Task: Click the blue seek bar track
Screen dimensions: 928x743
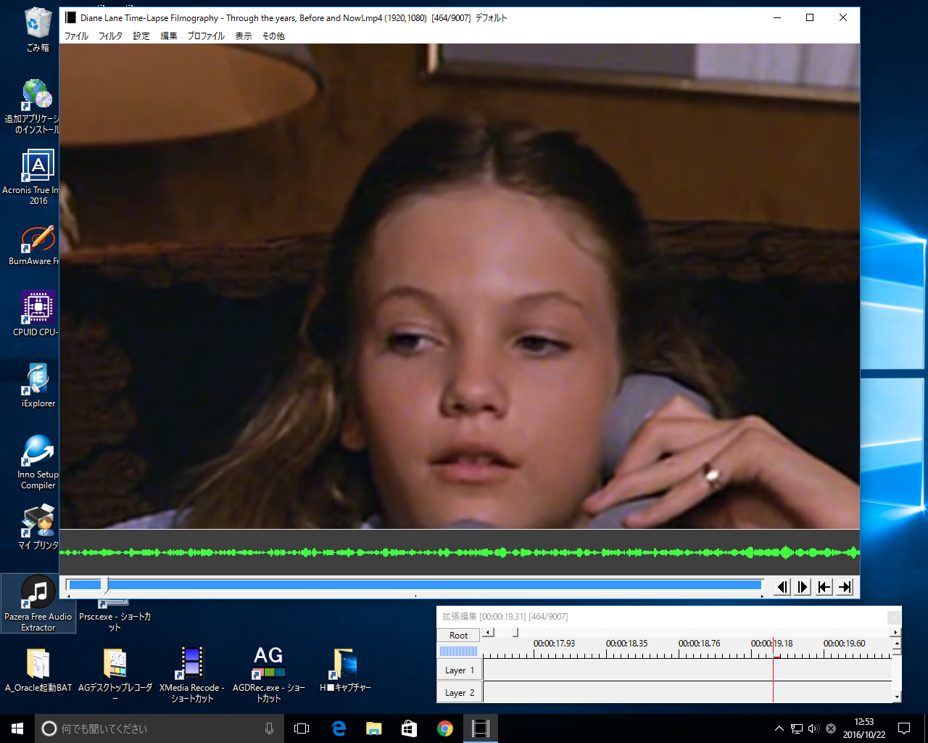Action: [415, 585]
